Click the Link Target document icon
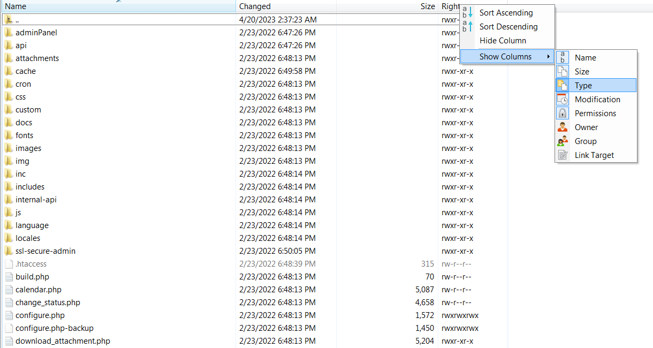 563,155
